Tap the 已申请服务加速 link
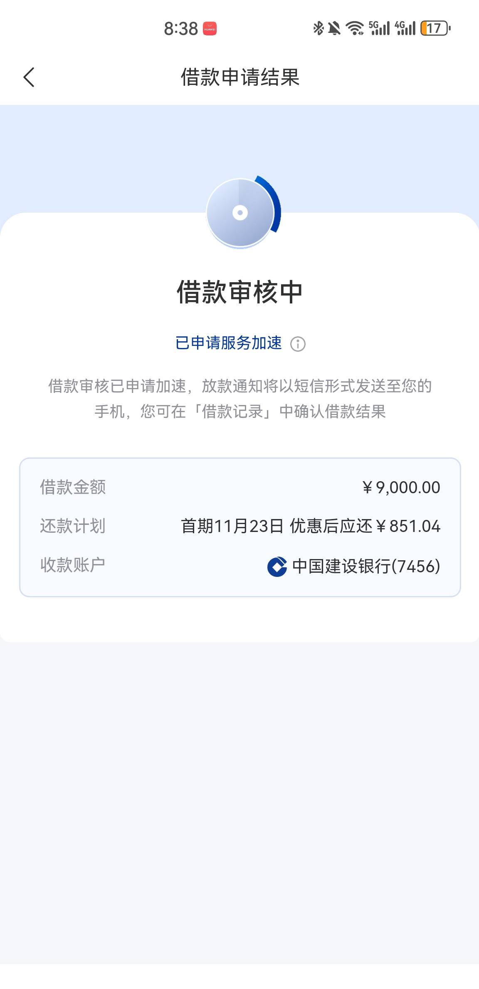Screen dimensions: 479x989 click(228, 343)
